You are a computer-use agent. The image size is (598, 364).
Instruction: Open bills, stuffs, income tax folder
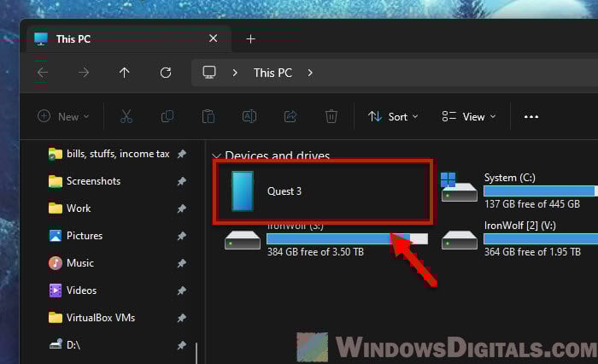point(108,154)
